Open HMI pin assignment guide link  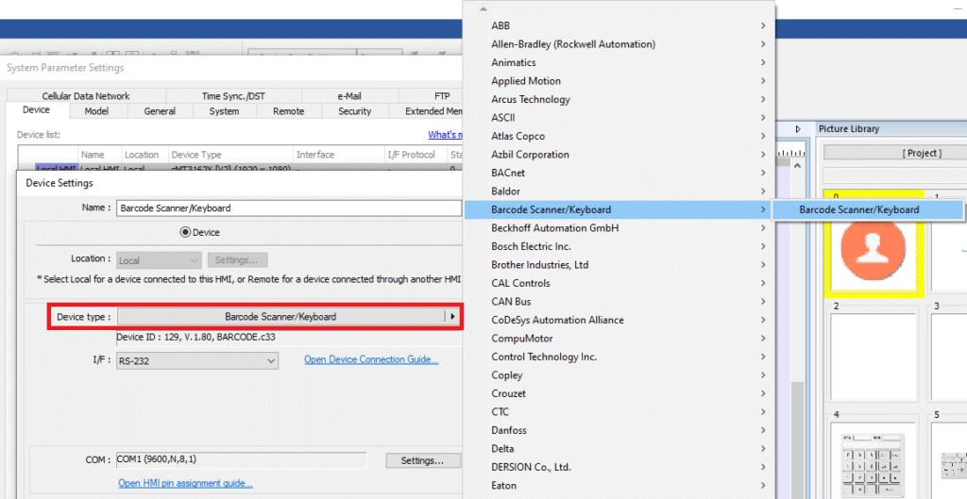185,484
